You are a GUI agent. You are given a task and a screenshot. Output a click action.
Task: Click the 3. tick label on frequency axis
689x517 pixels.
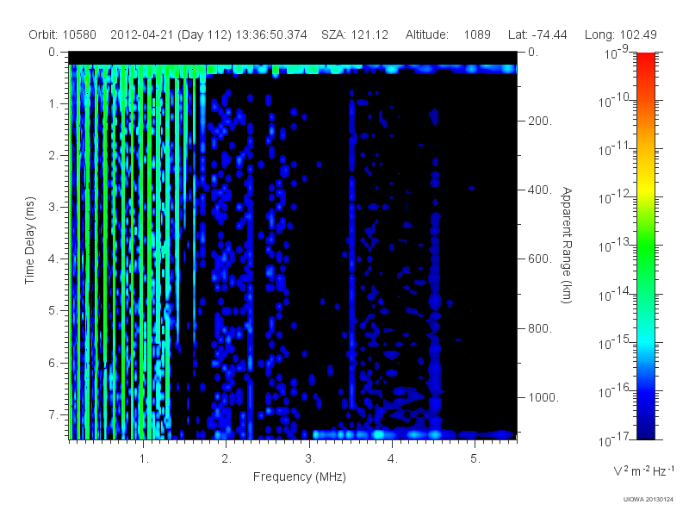pyautogui.click(x=310, y=459)
